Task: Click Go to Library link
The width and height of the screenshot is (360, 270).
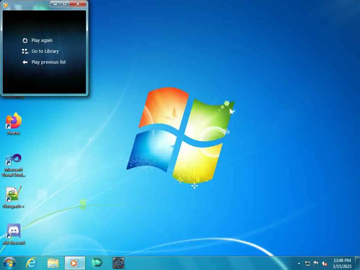Action: point(45,51)
